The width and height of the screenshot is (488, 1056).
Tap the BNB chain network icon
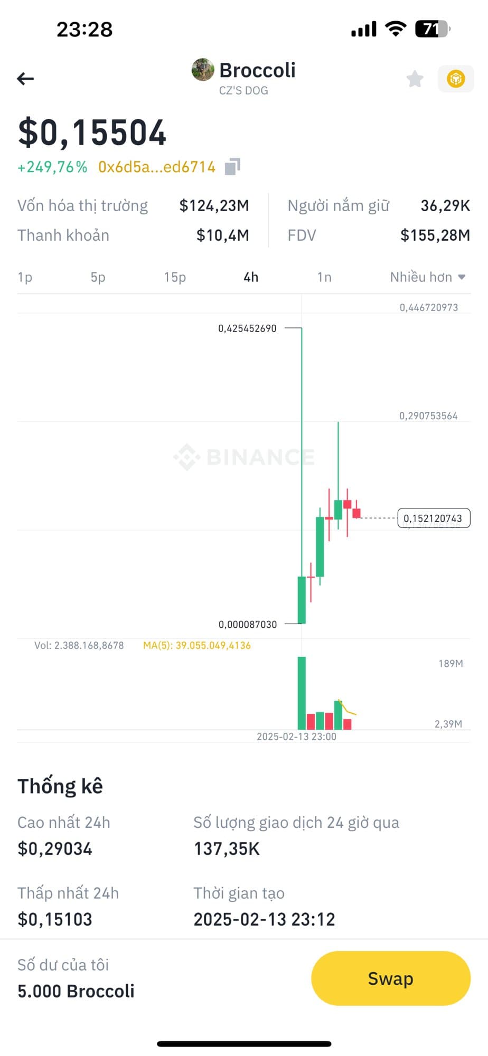[456, 79]
